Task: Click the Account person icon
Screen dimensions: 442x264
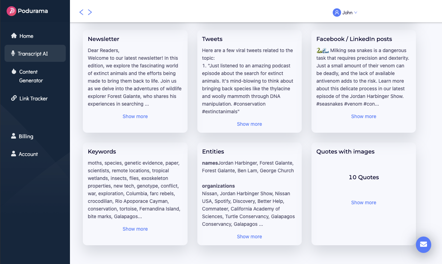Action: tap(14, 154)
